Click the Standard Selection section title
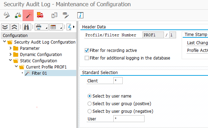Image resolution: width=208 pixels, height=128 pixels. pyautogui.click(x=100, y=73)
